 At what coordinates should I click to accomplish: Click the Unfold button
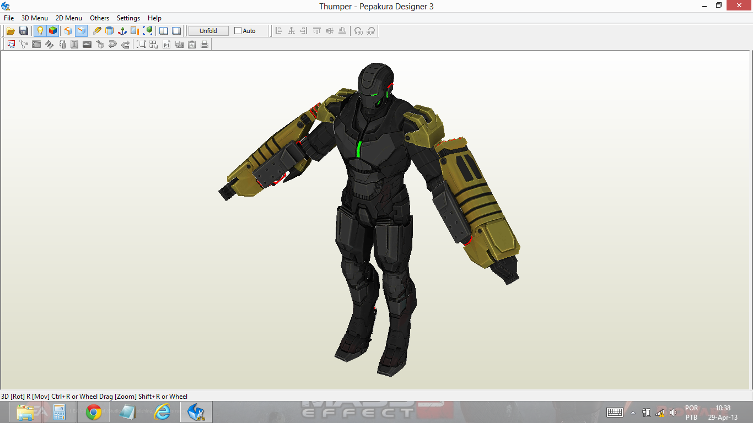pyautogui.click(x=208, y=31)
